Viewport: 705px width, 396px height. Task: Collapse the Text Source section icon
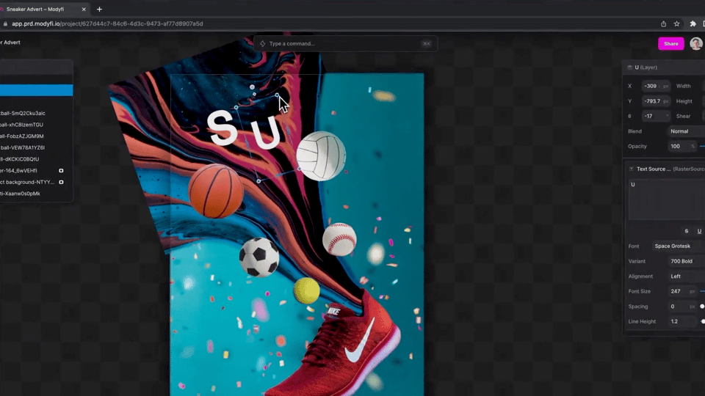pos(632,169)
